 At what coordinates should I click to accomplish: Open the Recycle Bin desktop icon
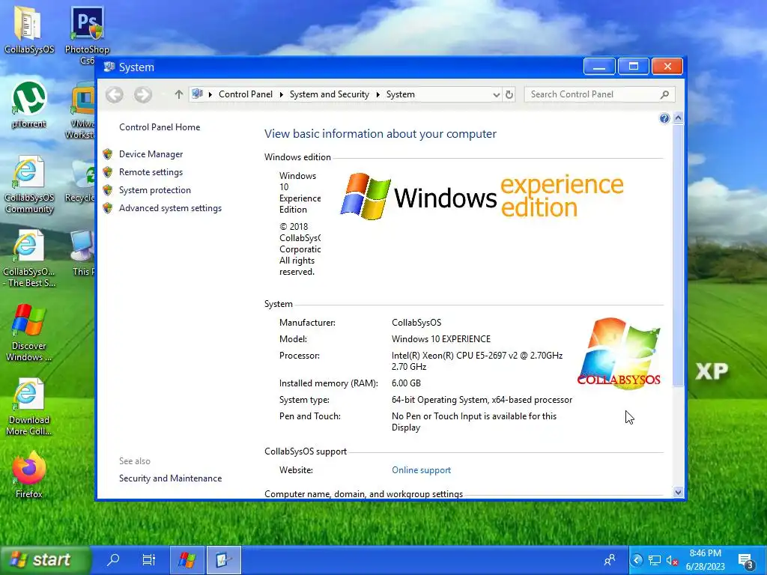pos(80,181)
